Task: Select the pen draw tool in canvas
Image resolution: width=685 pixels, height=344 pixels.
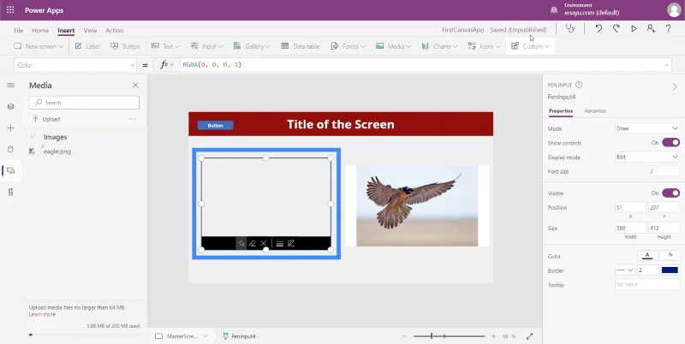Action: 241,243
